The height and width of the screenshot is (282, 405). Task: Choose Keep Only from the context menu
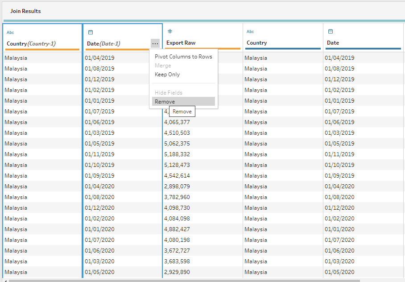tap(167, 75)
